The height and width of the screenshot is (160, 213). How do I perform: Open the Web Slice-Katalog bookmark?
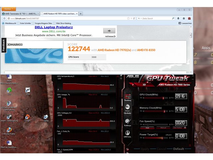(62, 23)
